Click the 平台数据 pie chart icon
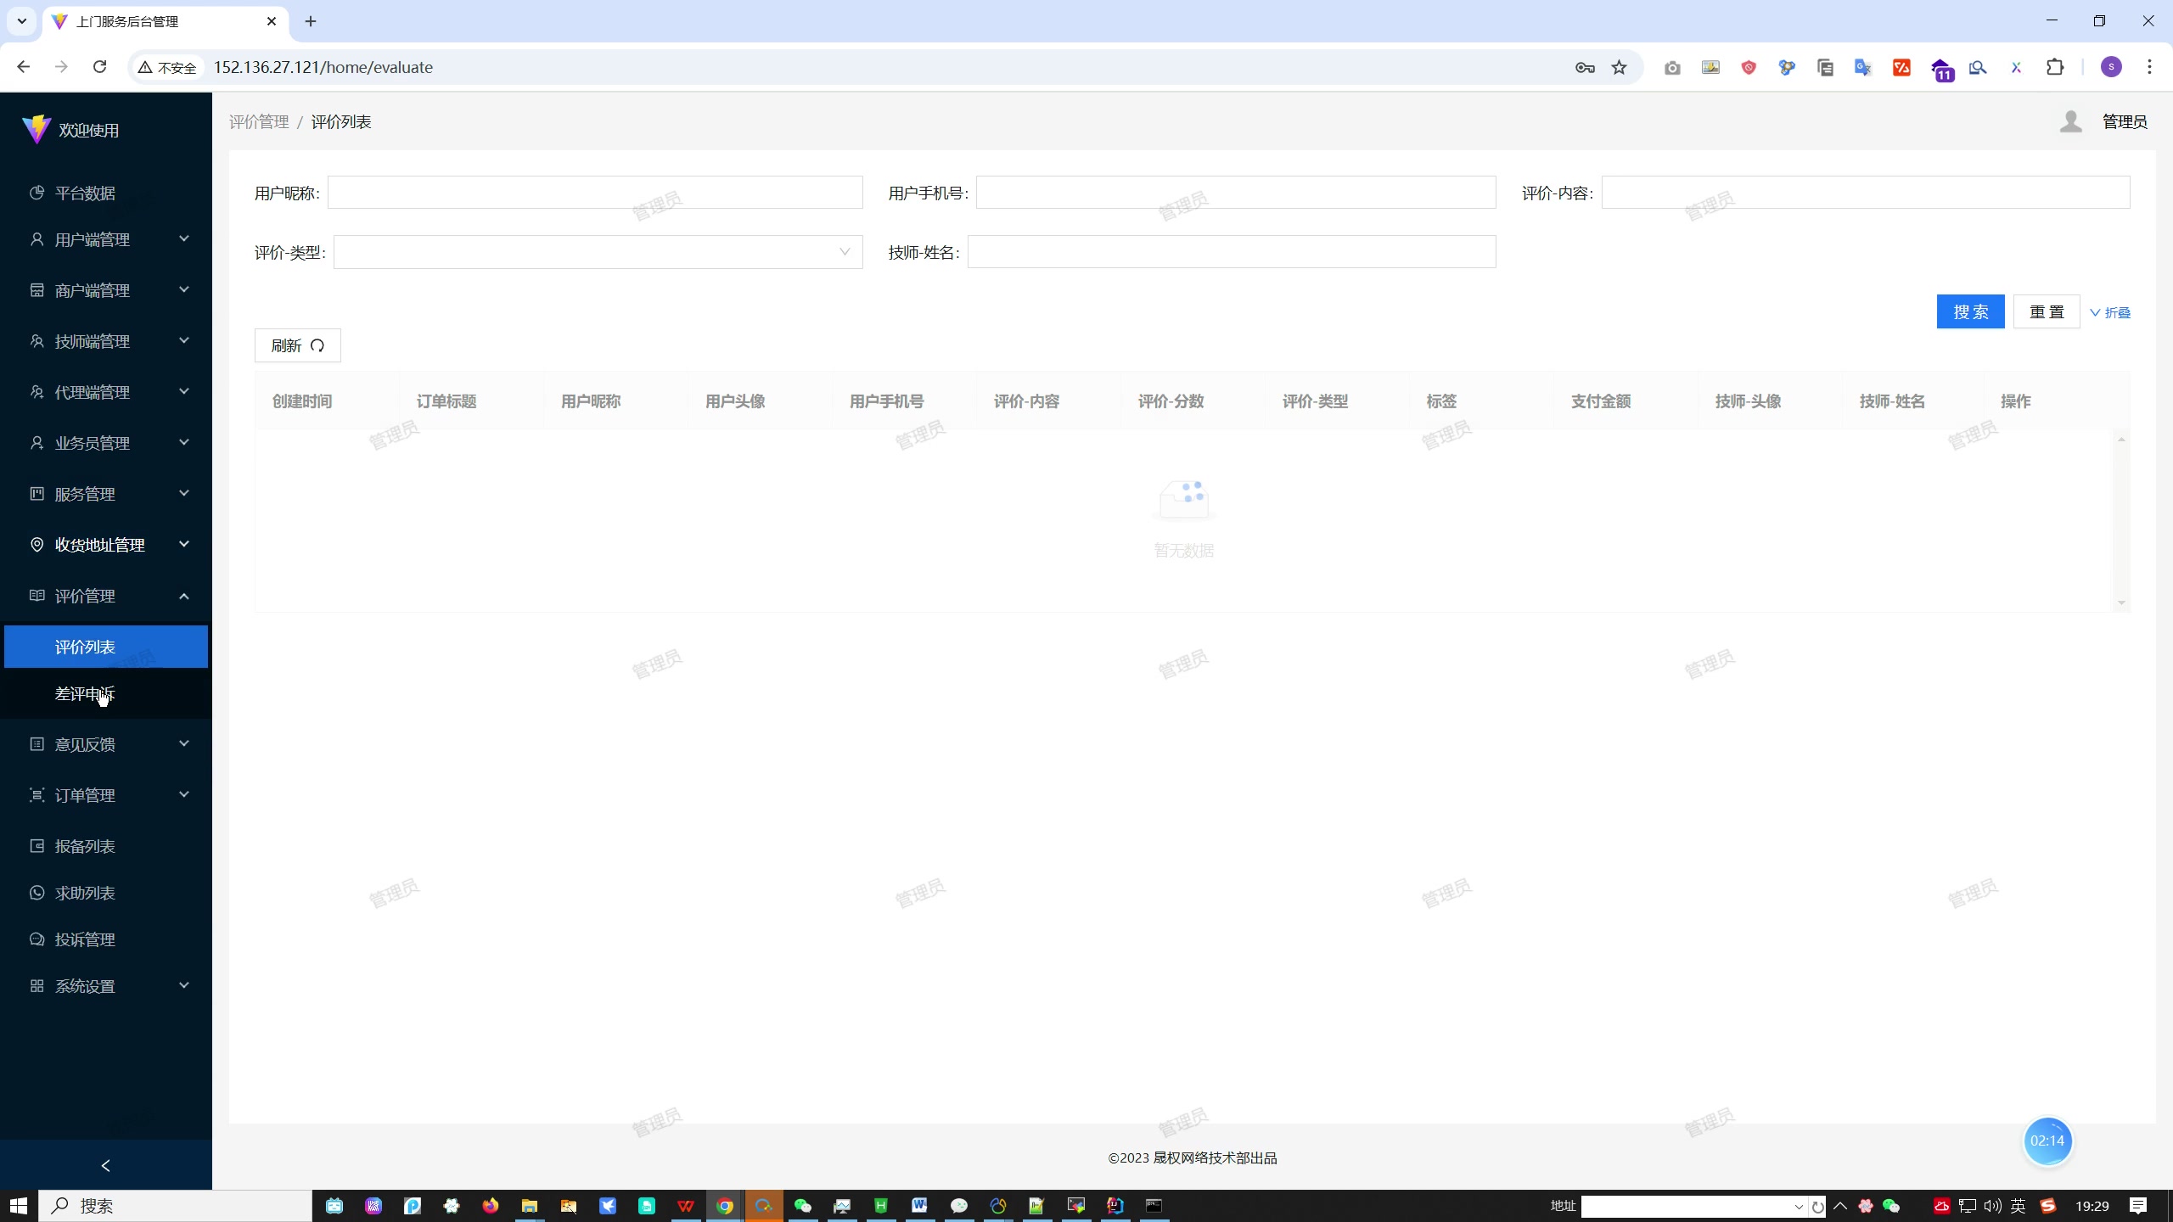Image resolution: width=2173 pixels, height=1222 pixels. pyautogui.click(x=36, y=193)
